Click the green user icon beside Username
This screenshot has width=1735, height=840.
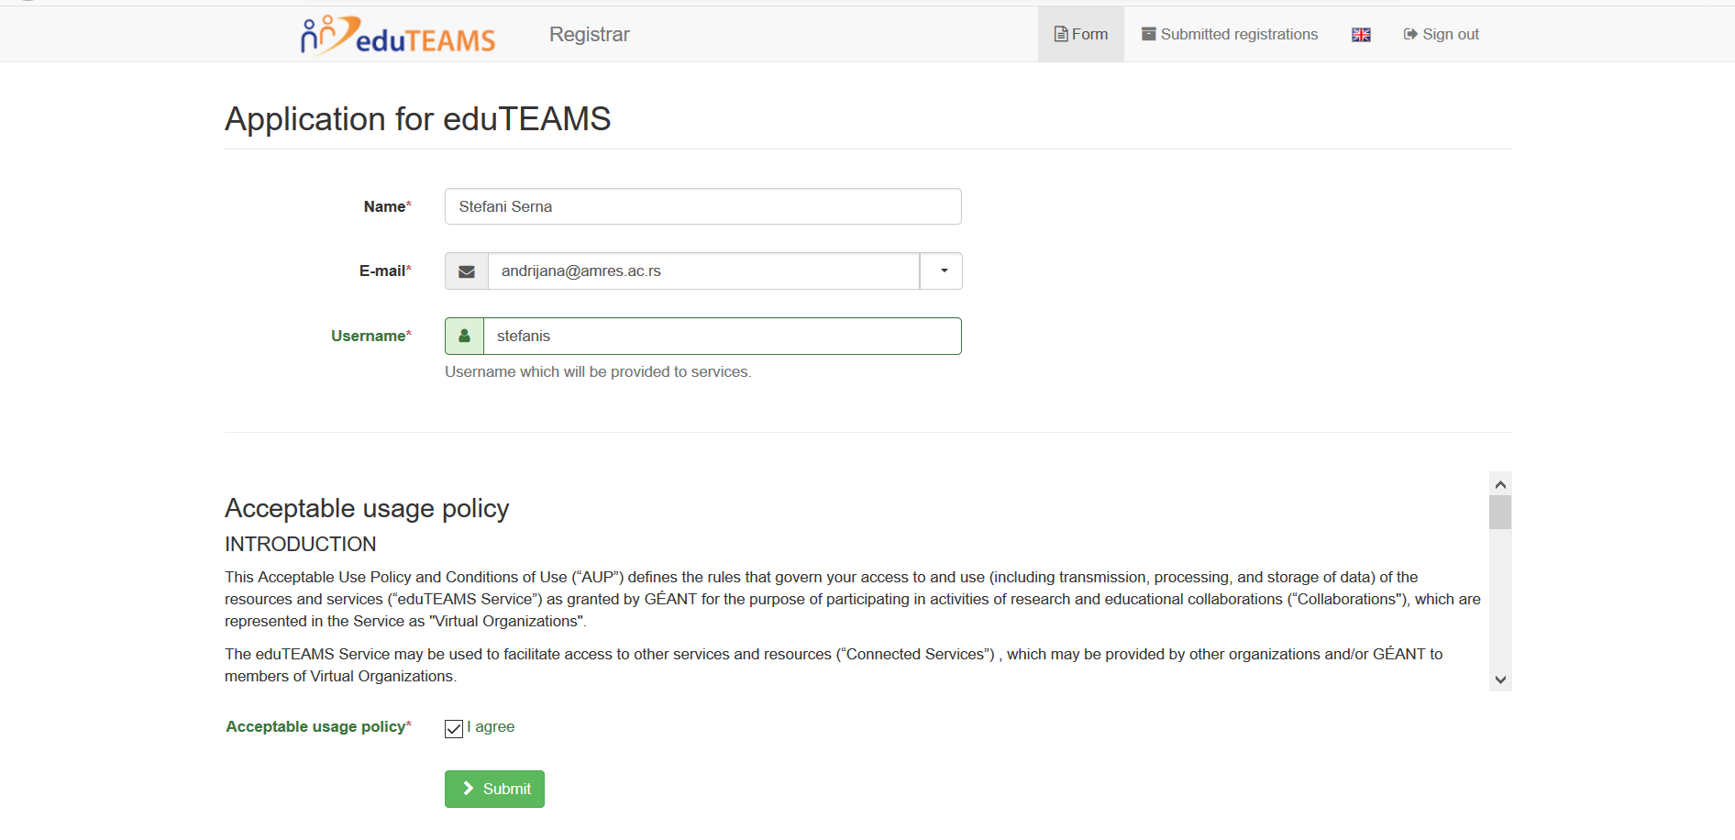click(x=465, y=337)
